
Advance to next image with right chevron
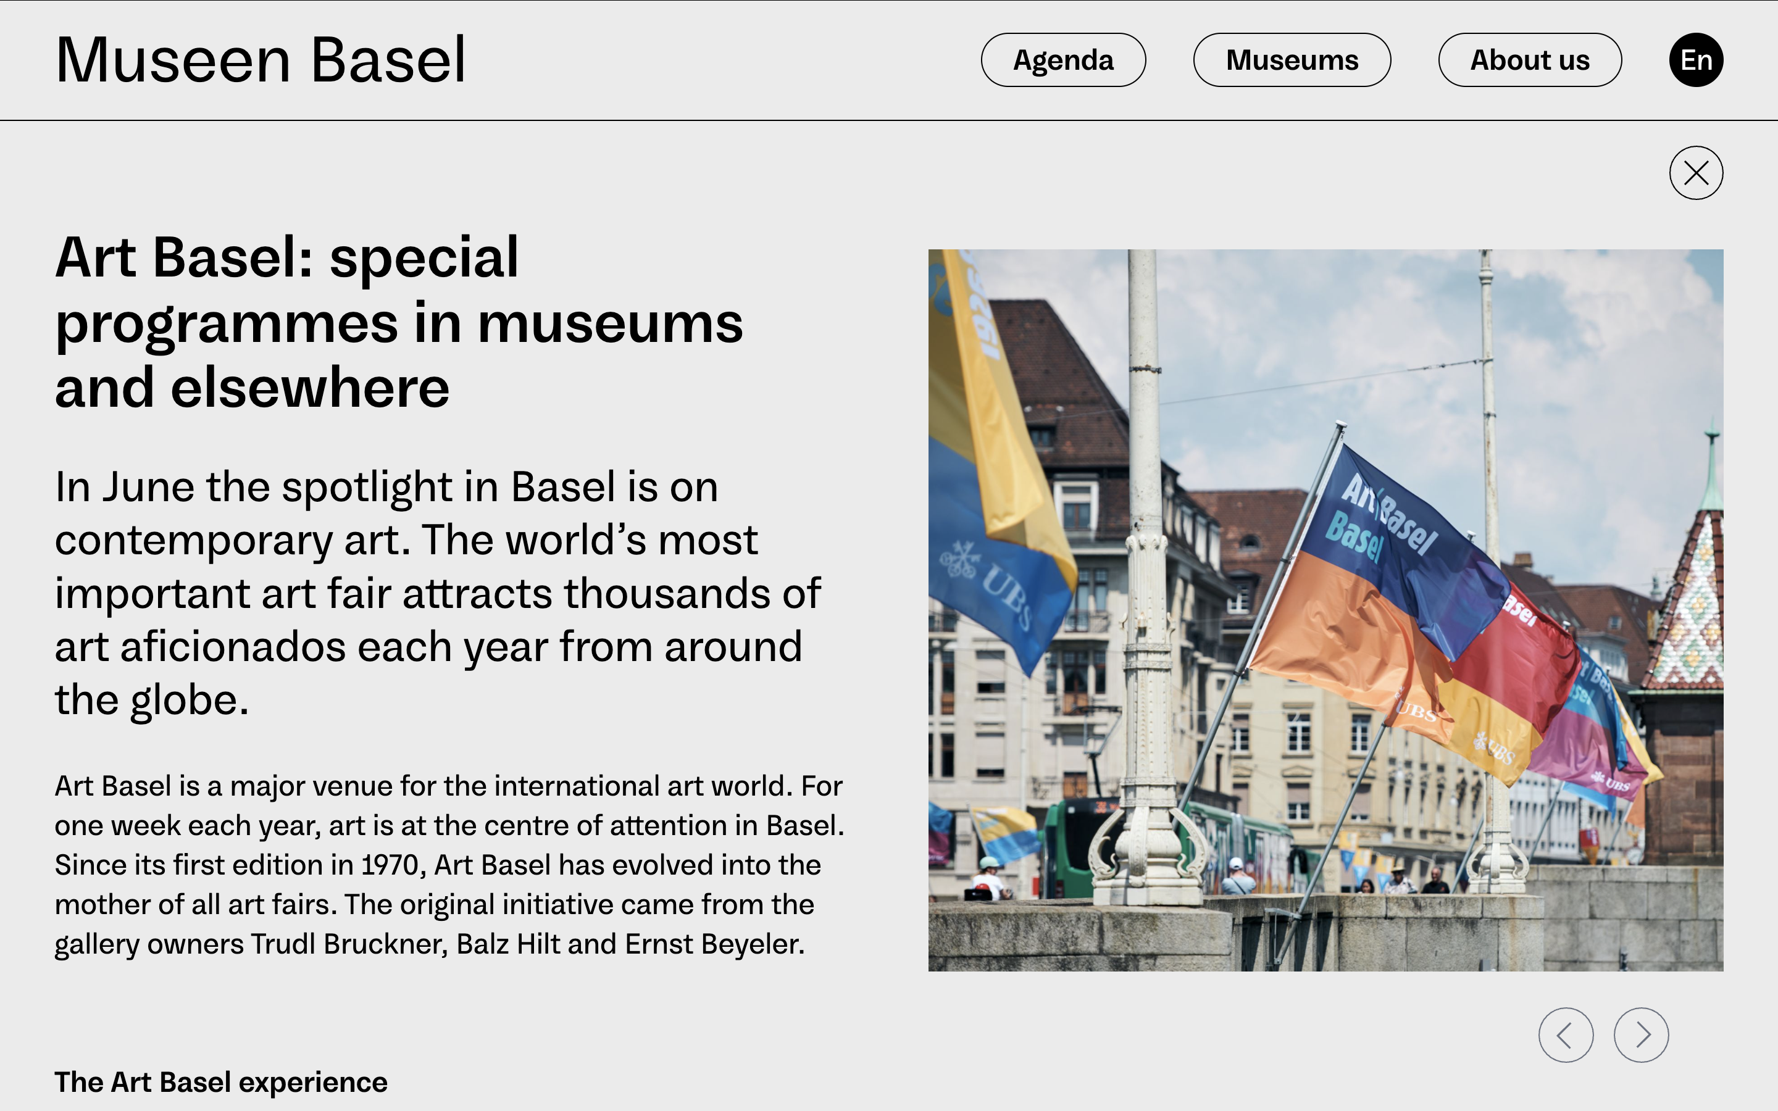point(1640,1034)
